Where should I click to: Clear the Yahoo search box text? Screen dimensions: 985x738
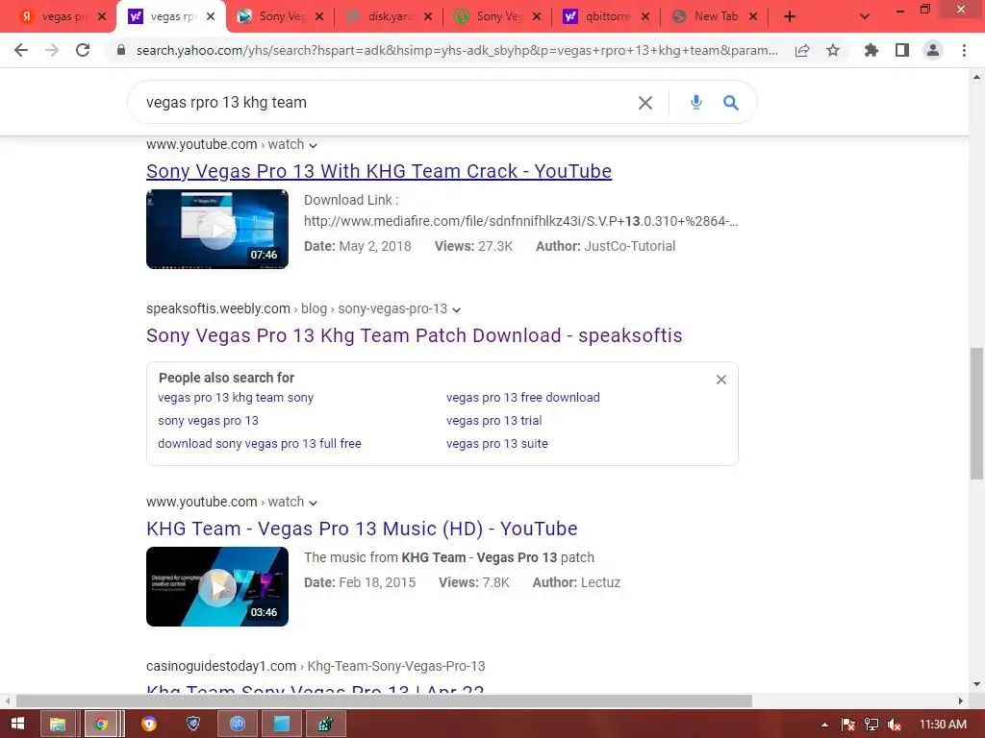[645, 102]
